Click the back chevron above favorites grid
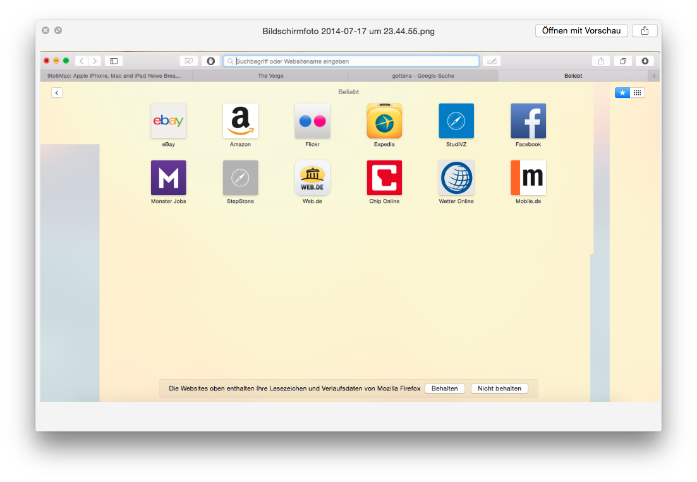697x482 pixels. tap(57, 92)
